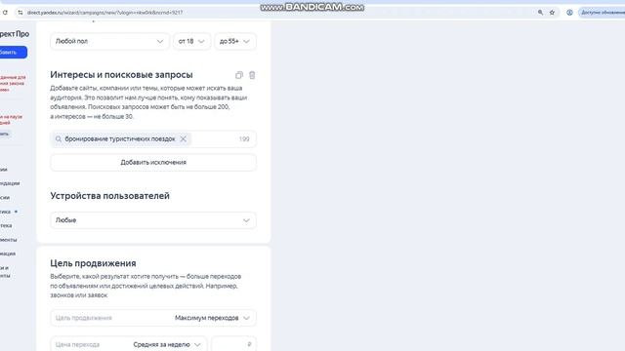This screenshot has height=351, width=625.
Task: Click heading 'Интересы и поисковые запросы'
Action: point(121,75)
